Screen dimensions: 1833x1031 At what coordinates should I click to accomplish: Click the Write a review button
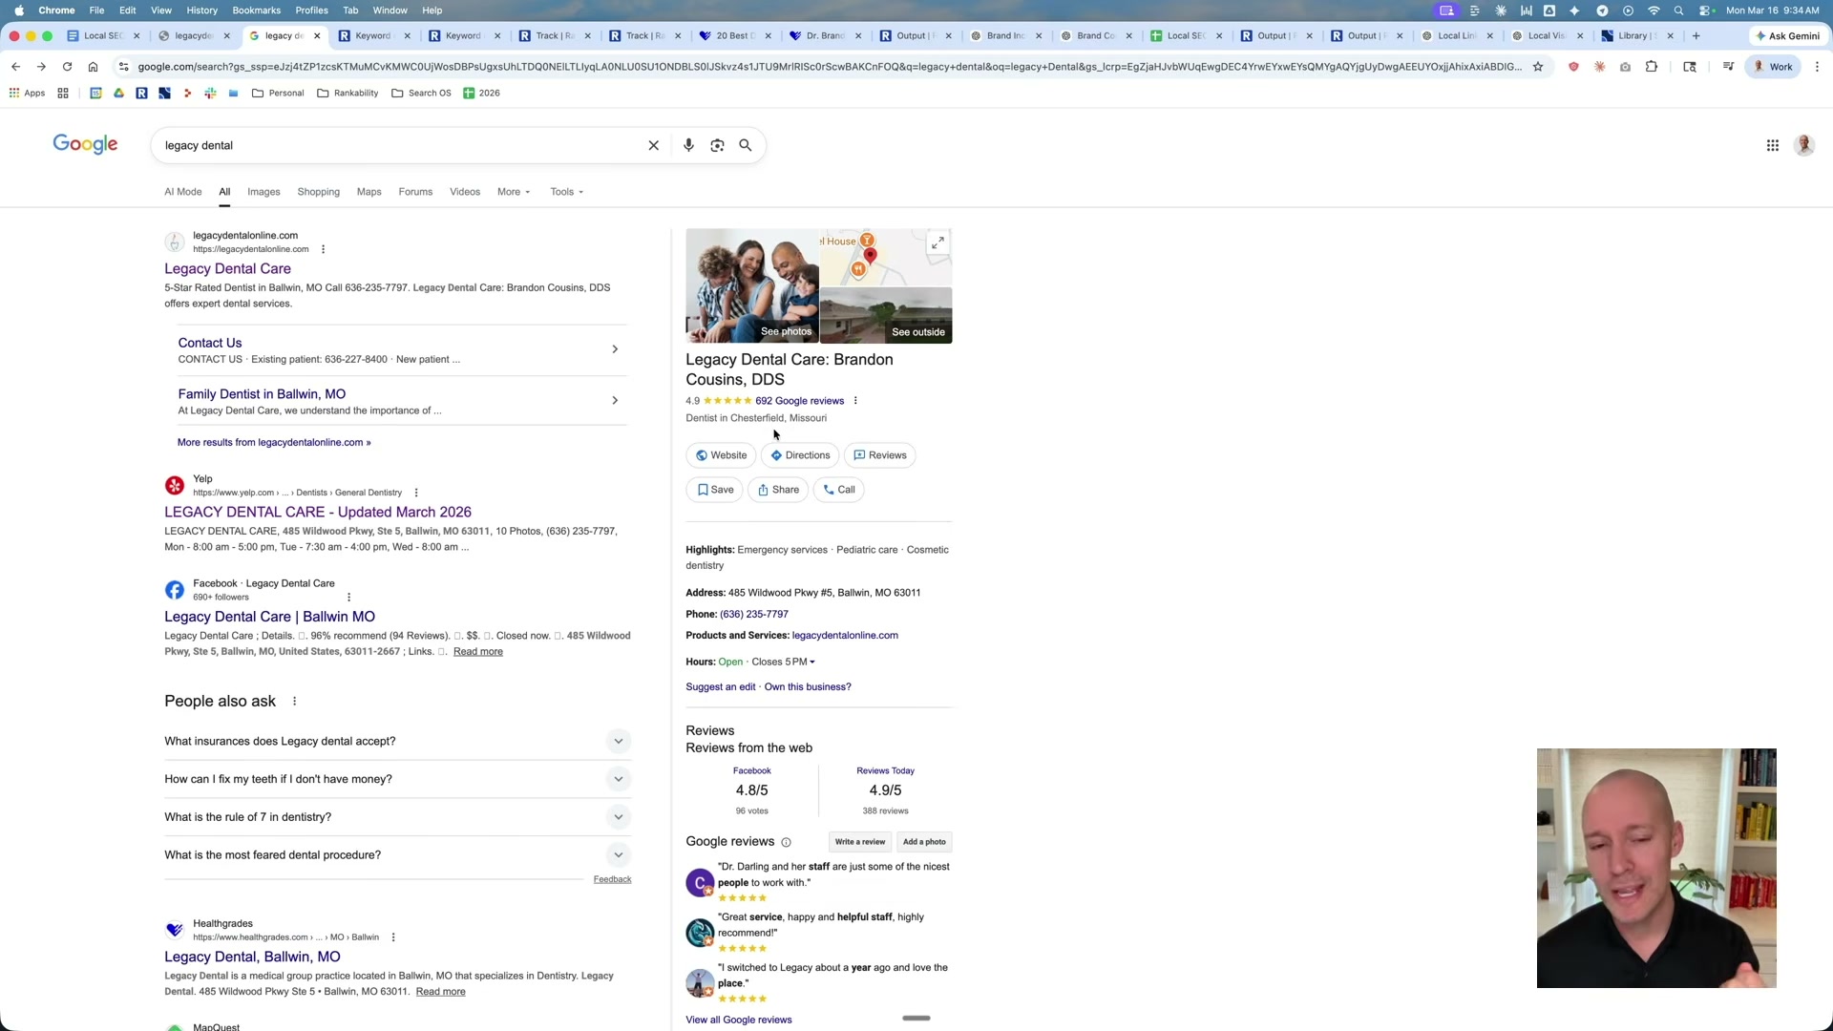[x=860, y=842]
